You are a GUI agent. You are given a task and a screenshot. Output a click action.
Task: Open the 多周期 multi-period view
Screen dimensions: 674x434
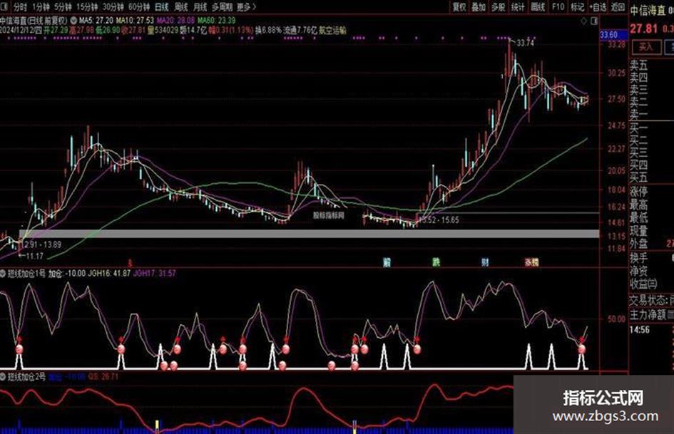pyautogui.click(x=222, y=7)
